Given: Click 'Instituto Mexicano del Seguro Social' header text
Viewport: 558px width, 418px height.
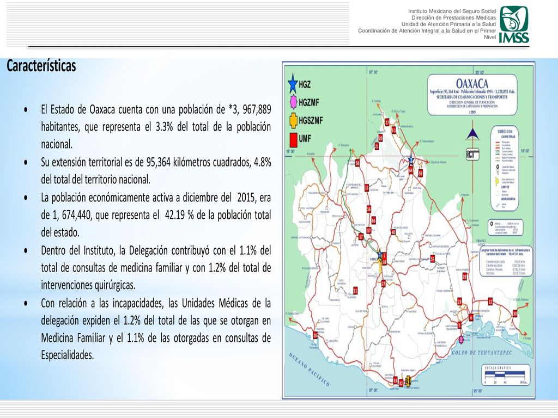Looking at the screenshot, I should pyautogui.click(x=452, y=11).
